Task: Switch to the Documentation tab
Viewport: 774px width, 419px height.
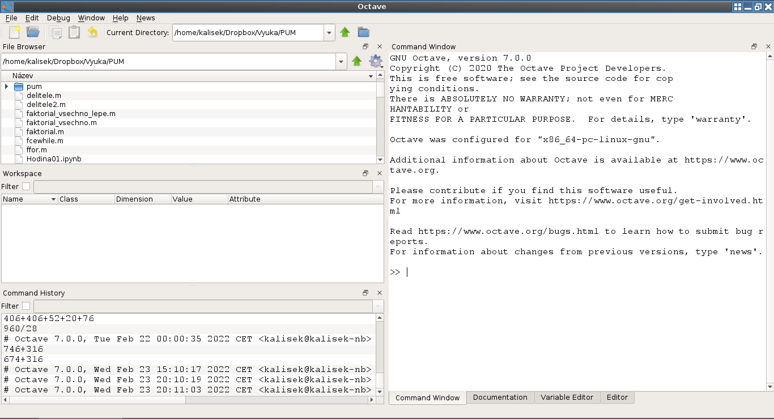Action: (x=500, y=397)
